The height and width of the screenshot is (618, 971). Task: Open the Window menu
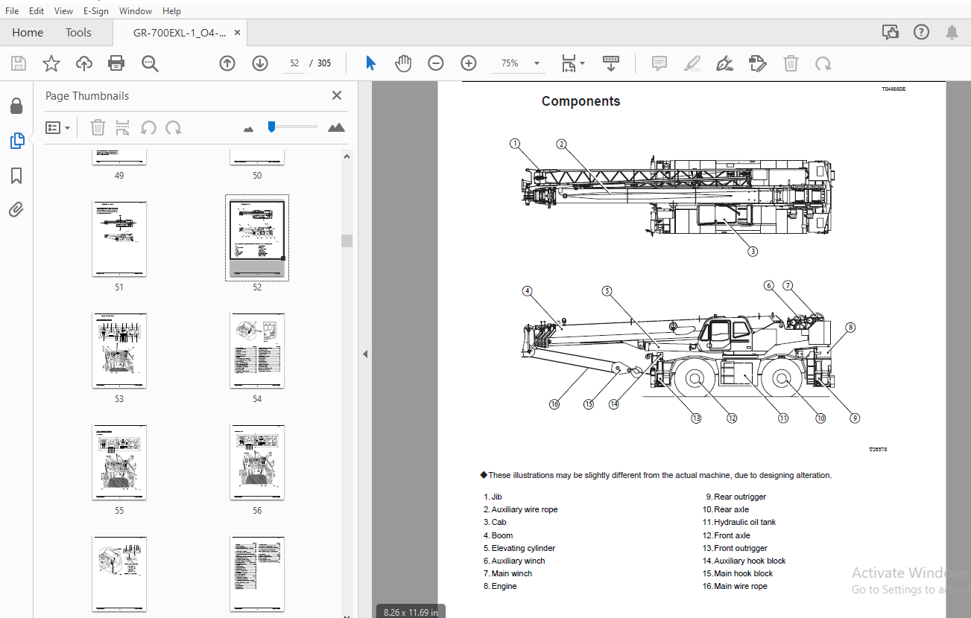pyautogui.click(x=136, y=11)
